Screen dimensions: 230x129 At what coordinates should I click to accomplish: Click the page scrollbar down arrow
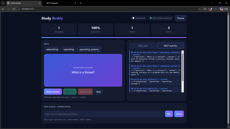228,127
